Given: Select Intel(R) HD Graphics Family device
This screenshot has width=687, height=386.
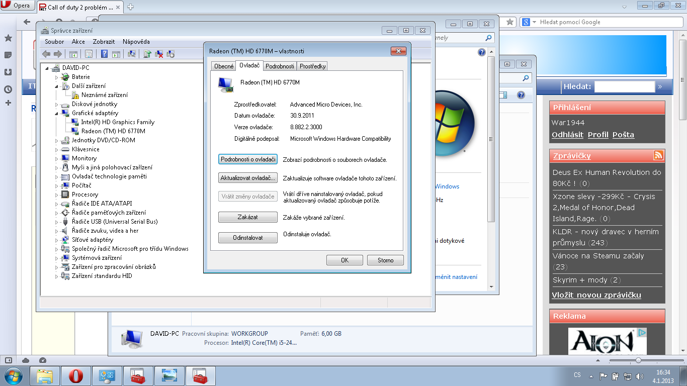Looking at the screenshot, I should [x=117, y=122].
